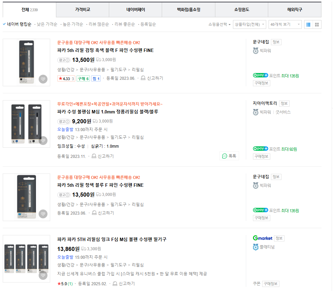Open the 4.33 star rating reviews
The width and height of the screenshot is (333, 291).
tap(66, 79)
